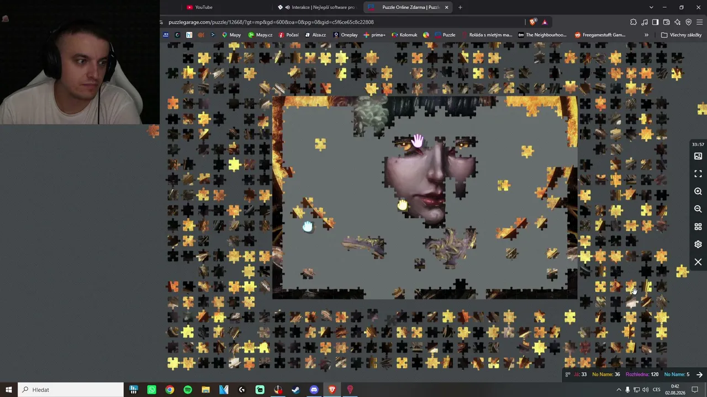
Task: Open the multiplayer players list icon
Action: [x=567, y=375]
